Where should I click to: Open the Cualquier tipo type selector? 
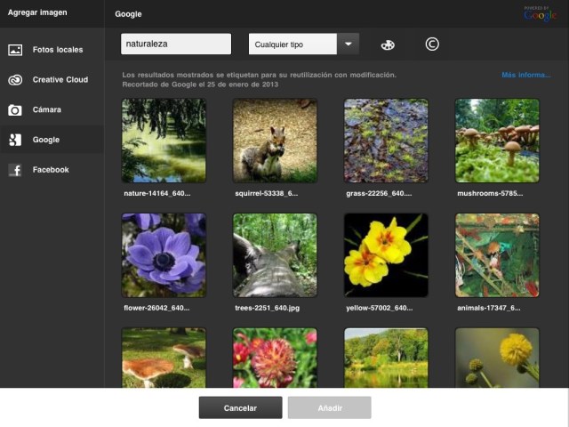(x=293, y=44)
